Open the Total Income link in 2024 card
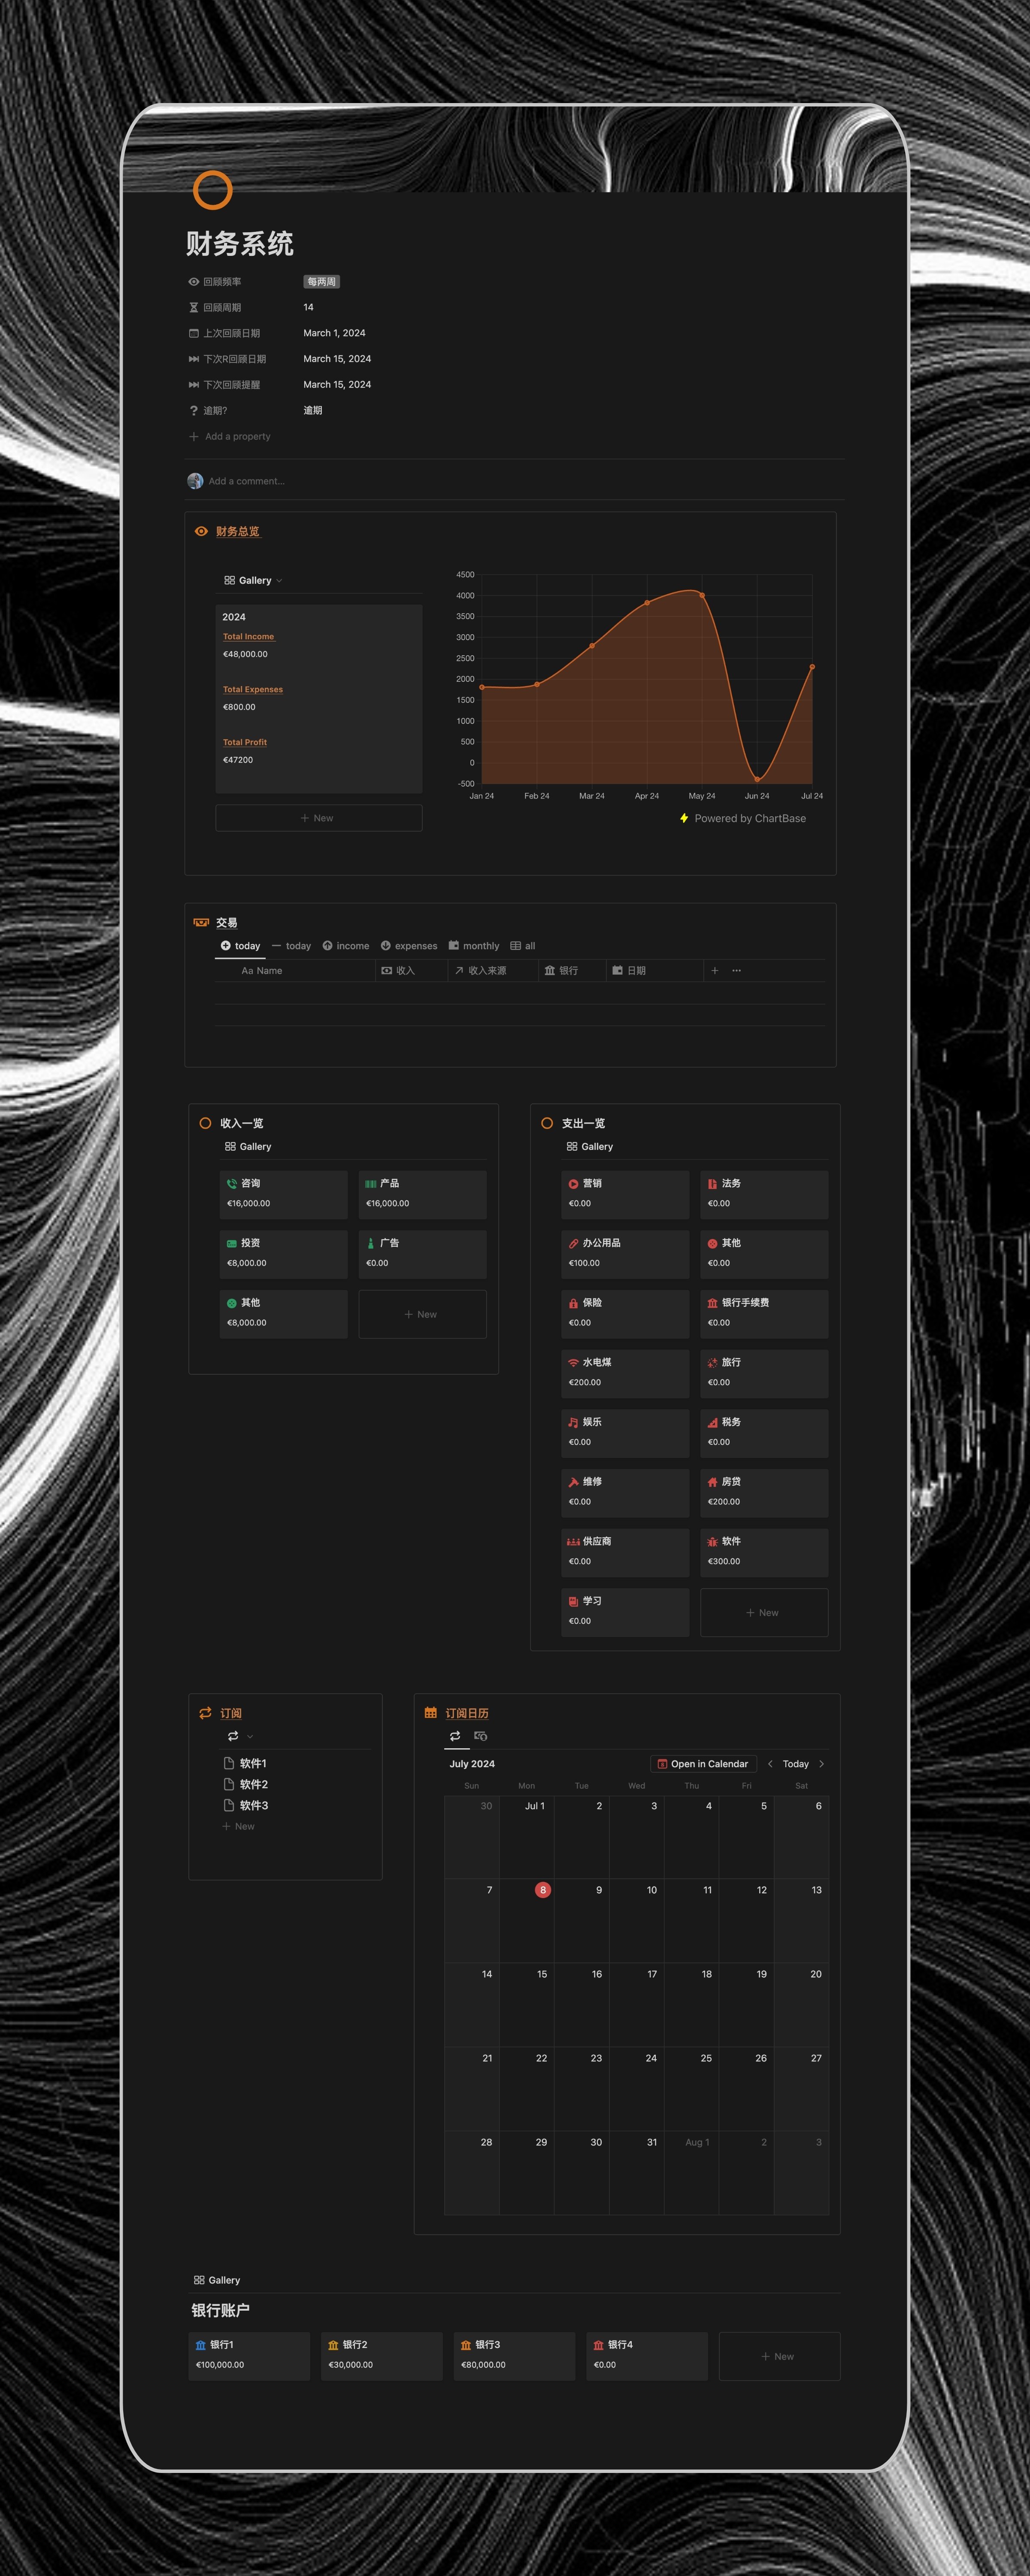The width and height of the screenshot is (1030, 2576). (x=248, y=636)
